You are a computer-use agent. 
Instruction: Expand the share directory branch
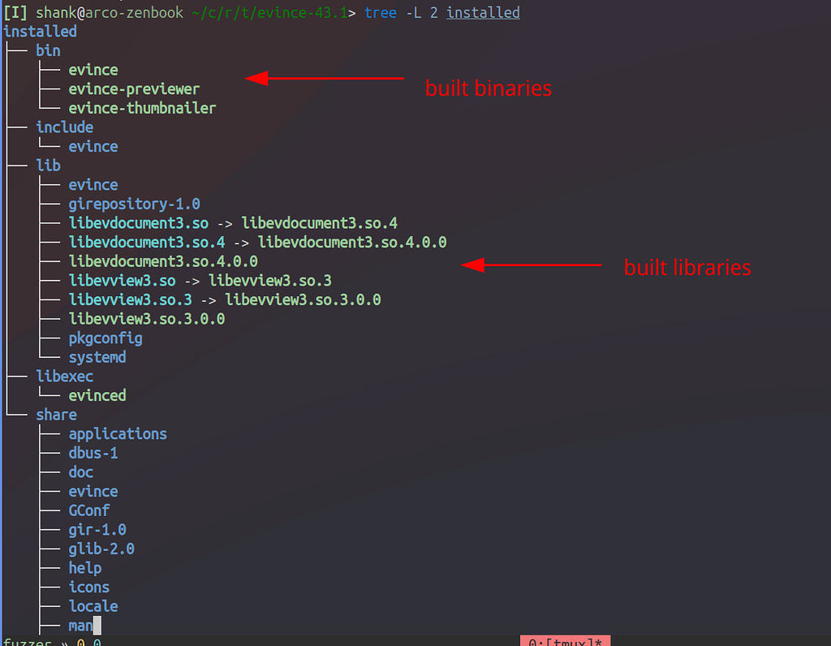[55, 414]
